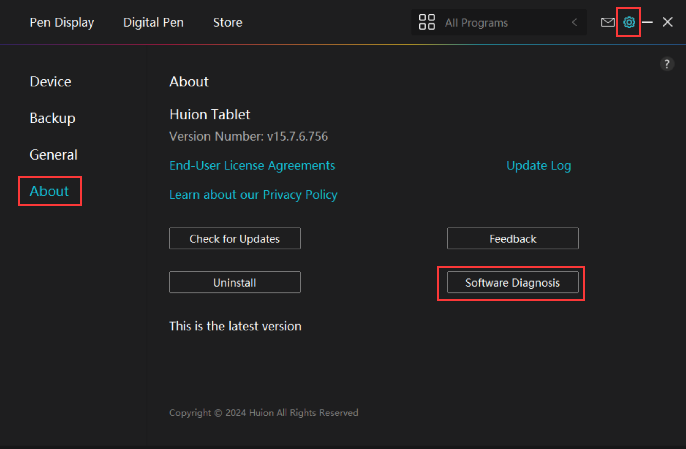View the Update Log link
Viewport: 686px width, 449px height.
coord(539,166)
